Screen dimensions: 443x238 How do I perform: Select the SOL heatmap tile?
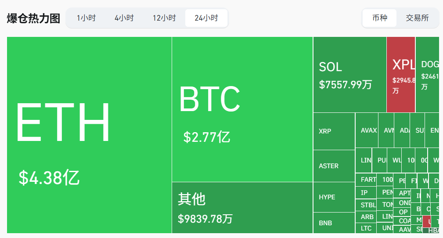coord(349,75)
